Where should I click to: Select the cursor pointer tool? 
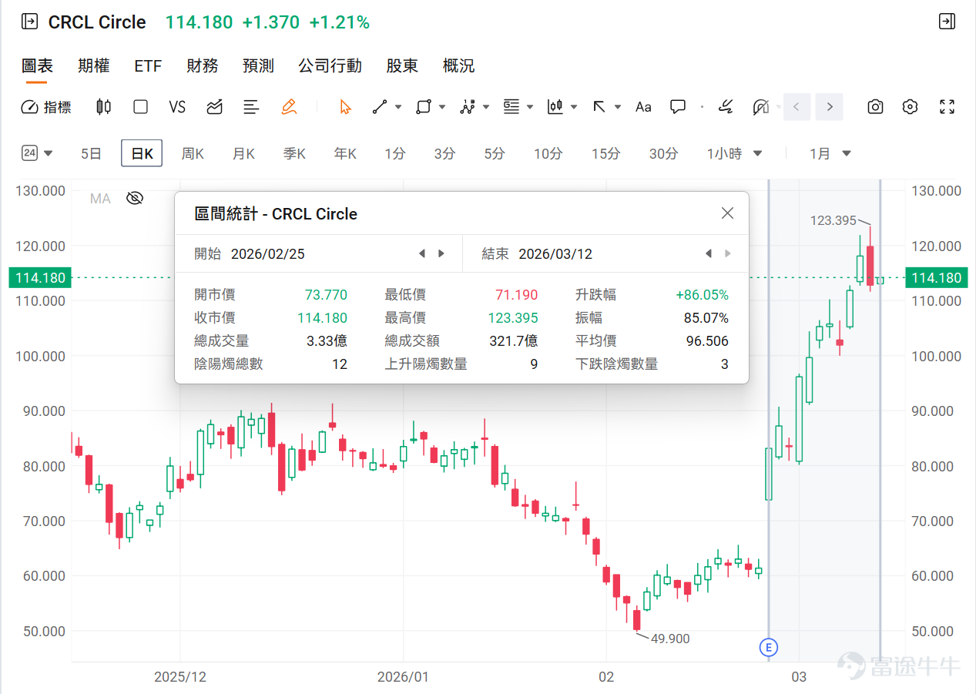tap(345, 107)
